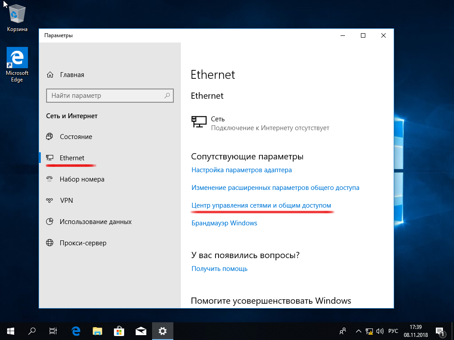Open Microsoft Store from the taskbar
Screen dimensions: 454x340
tap(119, 331)
